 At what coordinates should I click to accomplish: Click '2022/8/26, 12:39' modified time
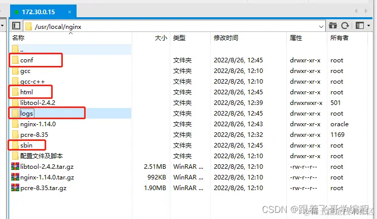(x=238, y=103)
